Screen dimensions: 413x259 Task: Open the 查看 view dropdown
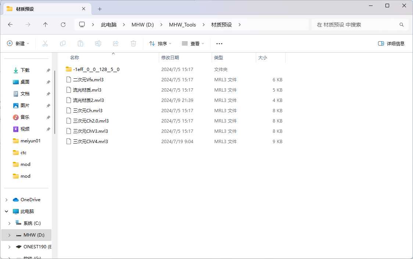point(193,43)
